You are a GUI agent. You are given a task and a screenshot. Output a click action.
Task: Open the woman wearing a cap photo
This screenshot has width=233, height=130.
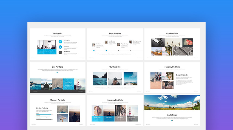coord(115,79)
